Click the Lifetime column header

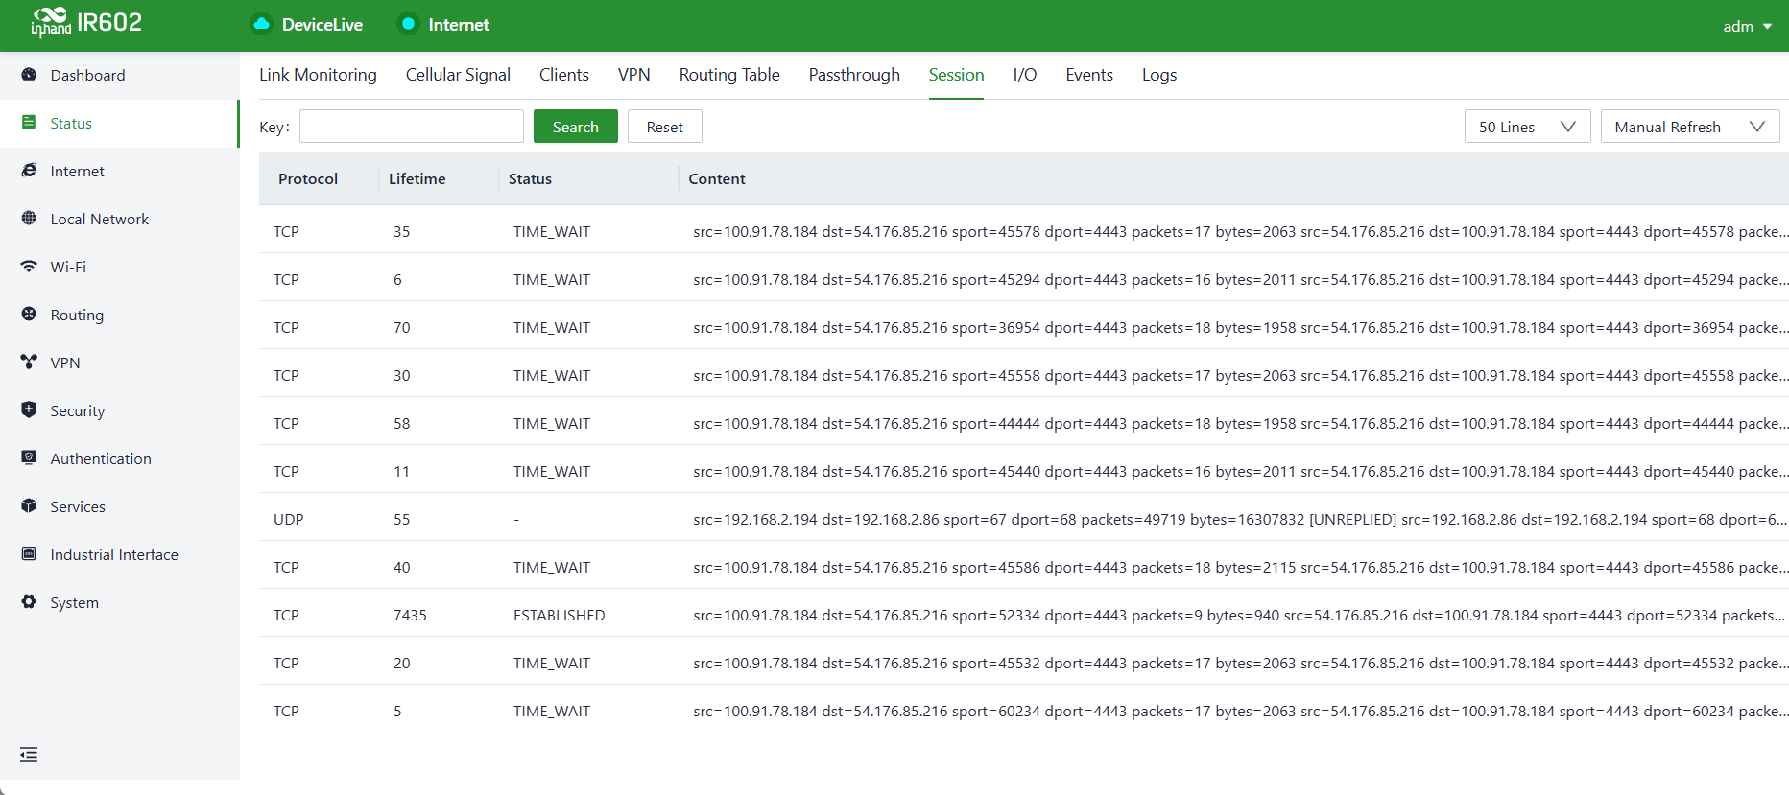[417, 178]
